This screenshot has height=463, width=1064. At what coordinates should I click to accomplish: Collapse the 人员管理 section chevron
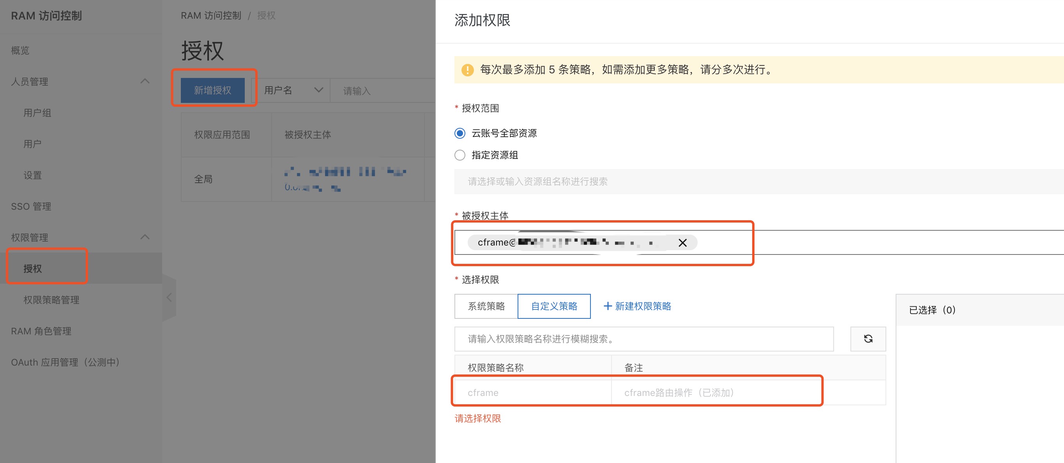145,81
